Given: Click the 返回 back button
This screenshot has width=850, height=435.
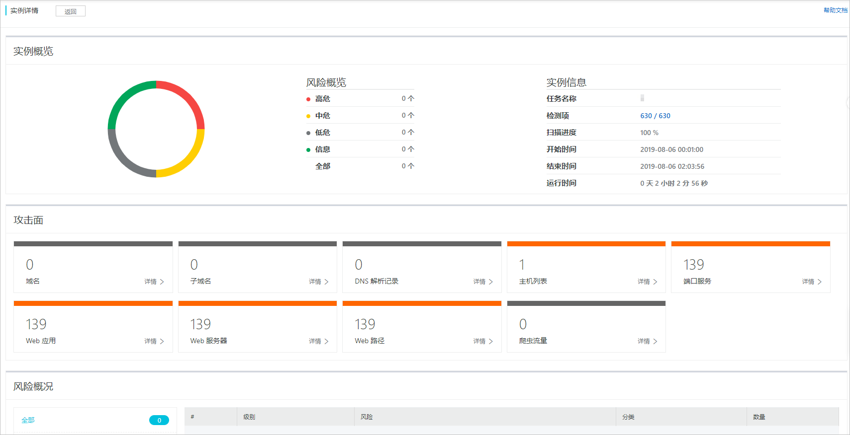Looking at the screenshot, I should (71, 11).
